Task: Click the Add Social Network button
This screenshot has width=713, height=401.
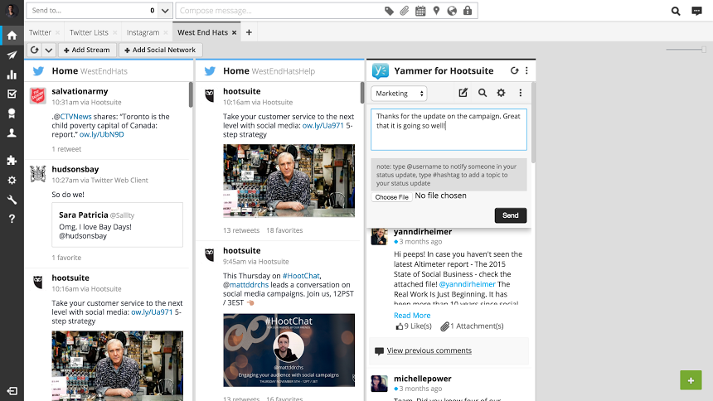Action: click(160, 50)
